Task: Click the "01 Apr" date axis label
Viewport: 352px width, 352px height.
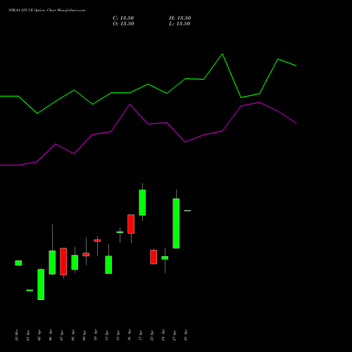Action: [x=28, y=335]
